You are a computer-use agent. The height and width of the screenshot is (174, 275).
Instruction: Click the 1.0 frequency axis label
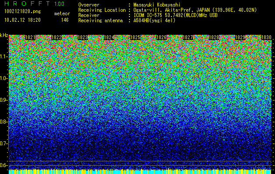(3, 78)
